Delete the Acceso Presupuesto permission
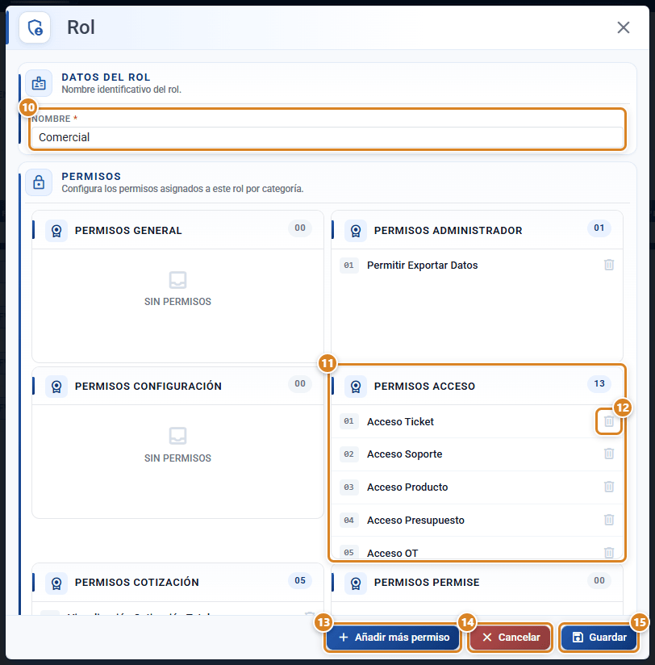Image resolution: width=655 pixels, height=665 pixels. pyautogui.click(x=609, y=520)
